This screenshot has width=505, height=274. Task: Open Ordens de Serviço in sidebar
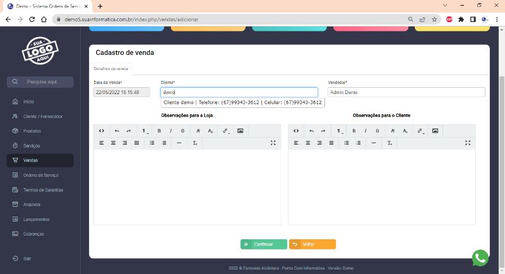40,175
